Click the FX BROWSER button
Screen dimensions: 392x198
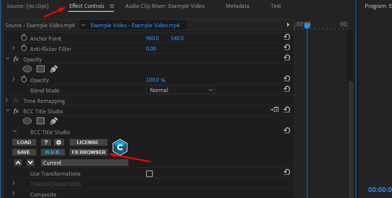click(x=89, y=152)
